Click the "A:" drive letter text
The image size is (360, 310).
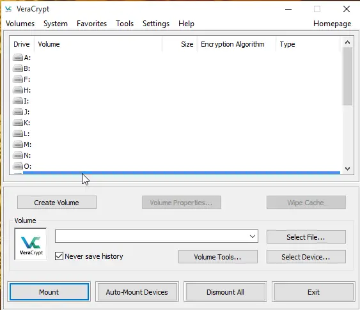[x=27, y=58]
